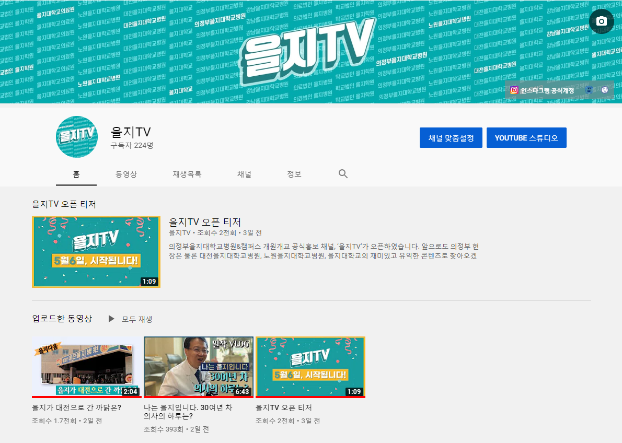Open the 1:09 teaser thumbnail in uploads row
622x443 pixels.
310,367
